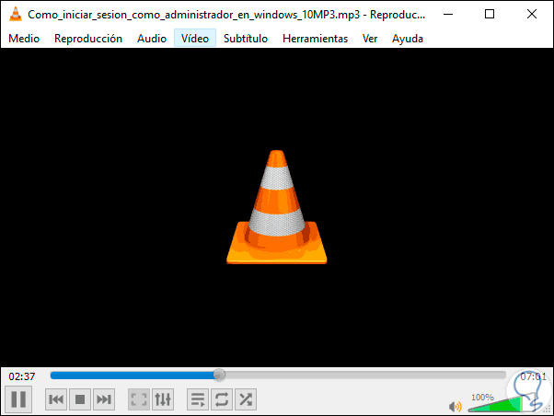The width and height of the screenshot is (554, 416).
Task: Click the elapsed time 02:37 label
Action: (x=22, y=376)
